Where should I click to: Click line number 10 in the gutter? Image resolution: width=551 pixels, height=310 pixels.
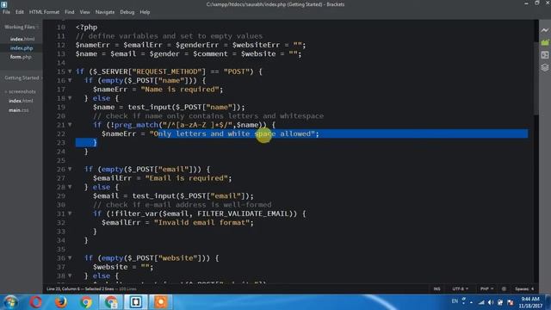[x=61, y=27]
